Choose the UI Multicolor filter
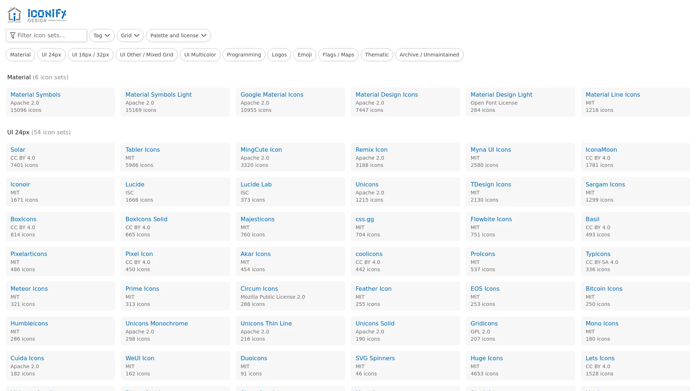This screenshot has height=391, width=696. pyautogui.click(x=200, y=55)
